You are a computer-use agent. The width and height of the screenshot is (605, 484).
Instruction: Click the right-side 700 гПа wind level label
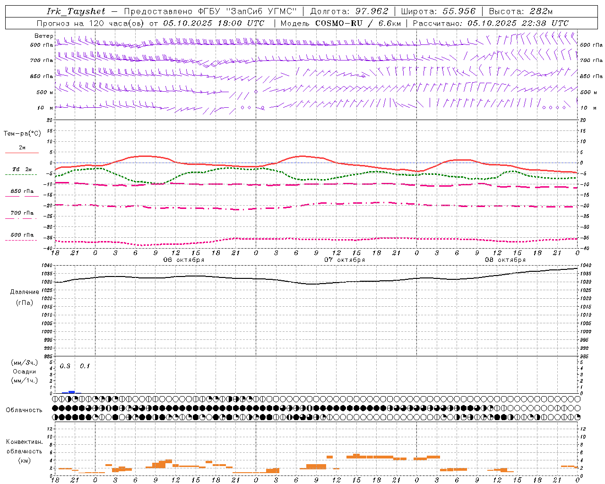click(591, 60)
